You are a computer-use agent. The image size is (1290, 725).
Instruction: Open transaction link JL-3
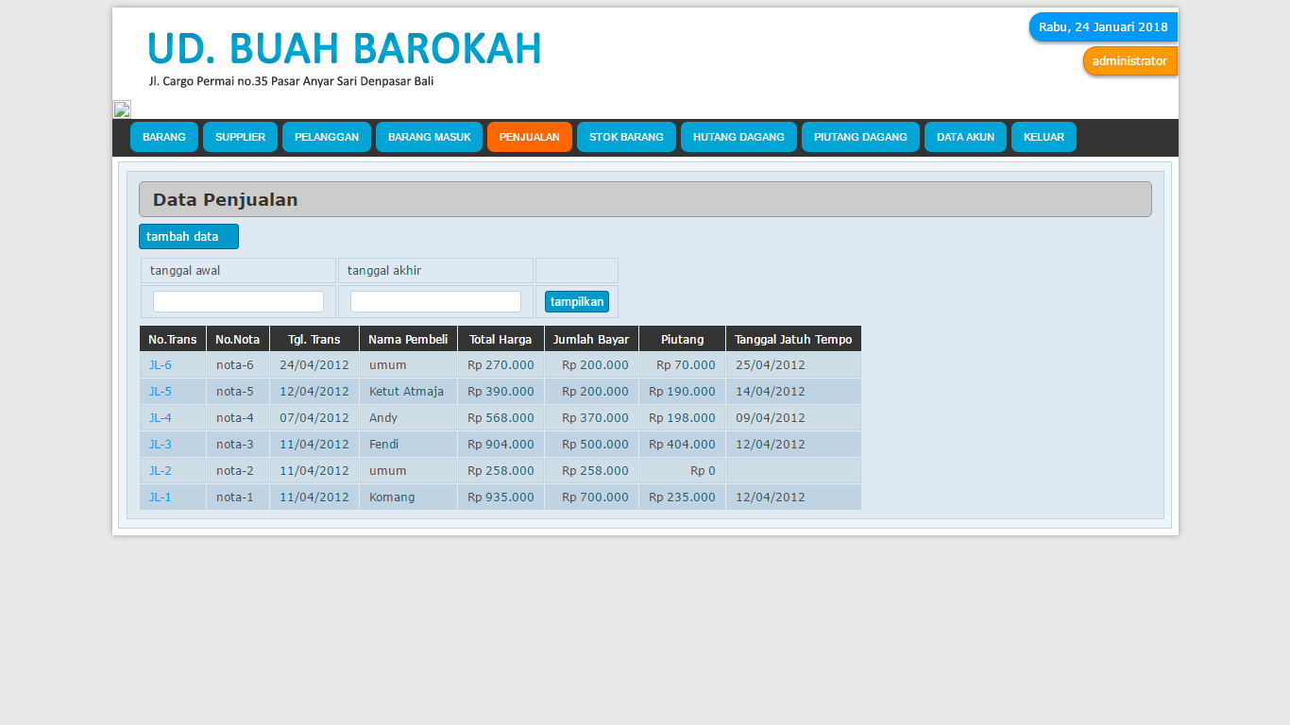point(160,445)
